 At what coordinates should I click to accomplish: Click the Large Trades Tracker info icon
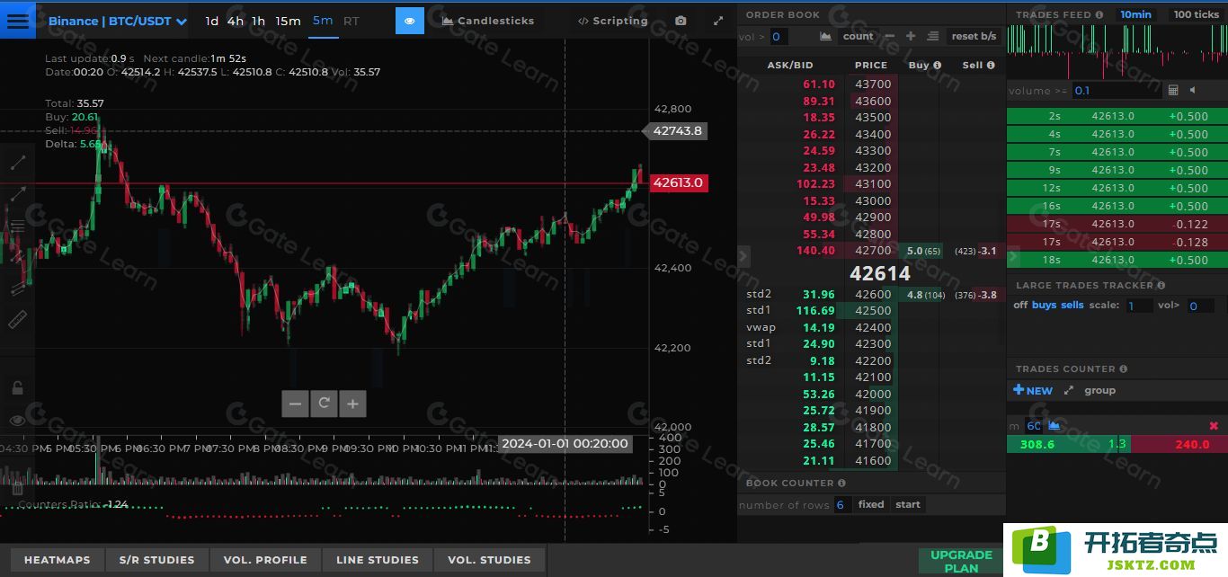[1161, 286]
